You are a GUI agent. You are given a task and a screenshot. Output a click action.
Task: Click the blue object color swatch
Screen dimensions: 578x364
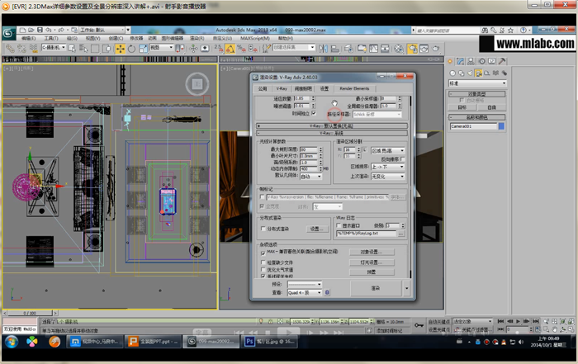pos(500,126)
